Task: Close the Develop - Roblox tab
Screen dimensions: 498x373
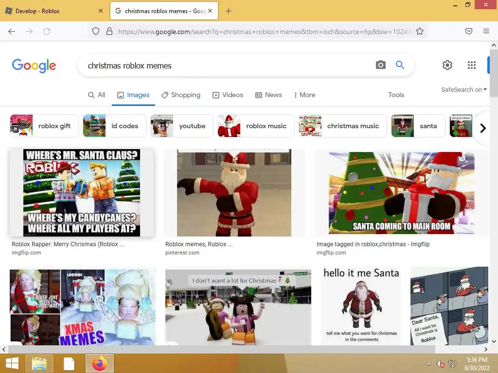Action: (101, 11)
